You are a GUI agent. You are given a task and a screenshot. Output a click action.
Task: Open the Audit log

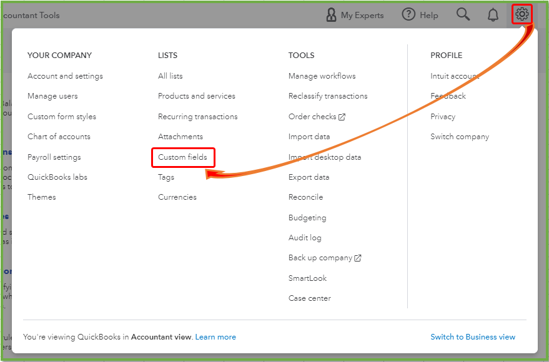point(305,238)
